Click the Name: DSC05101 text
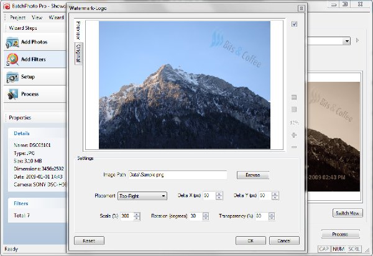 pos(32,145)
